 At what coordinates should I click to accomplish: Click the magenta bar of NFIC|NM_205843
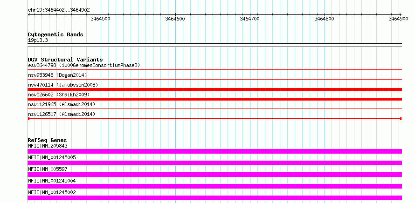tap(214, 151)
